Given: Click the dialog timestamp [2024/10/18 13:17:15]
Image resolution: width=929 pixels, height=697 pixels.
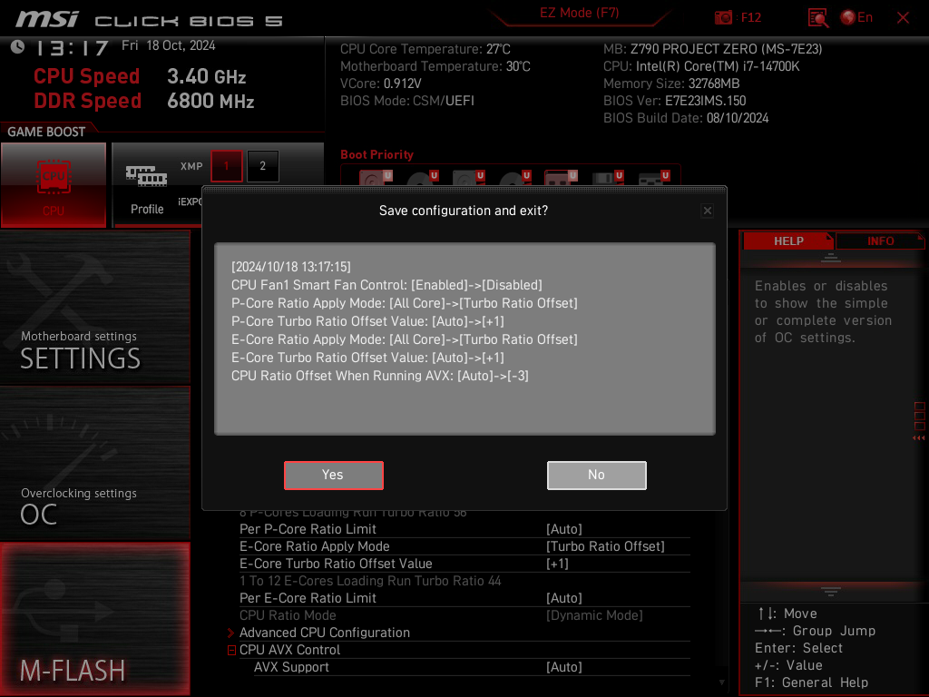Looking at the screenshot, I should click(x=291, y=267).
